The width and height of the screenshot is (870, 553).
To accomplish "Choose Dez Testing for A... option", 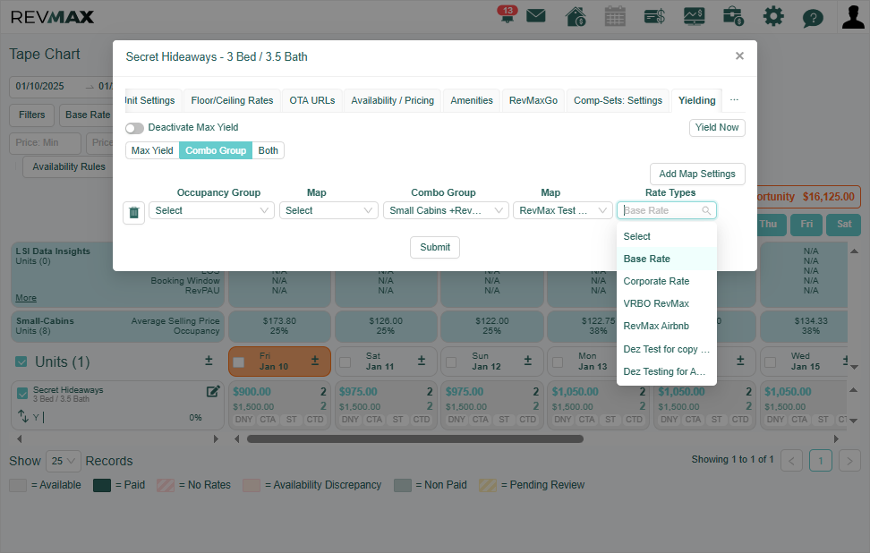I will [666, 371].
